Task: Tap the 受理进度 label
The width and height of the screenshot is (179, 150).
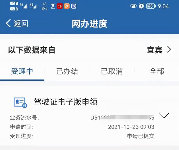Action: pyautogui.click(x=22, y=136)
